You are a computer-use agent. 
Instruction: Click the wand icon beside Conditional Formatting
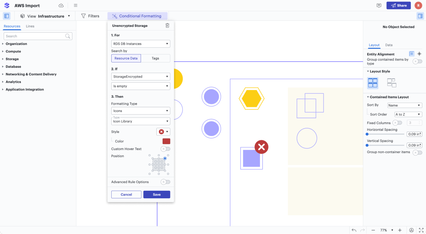pyautogui.click(x=114, y=16)
